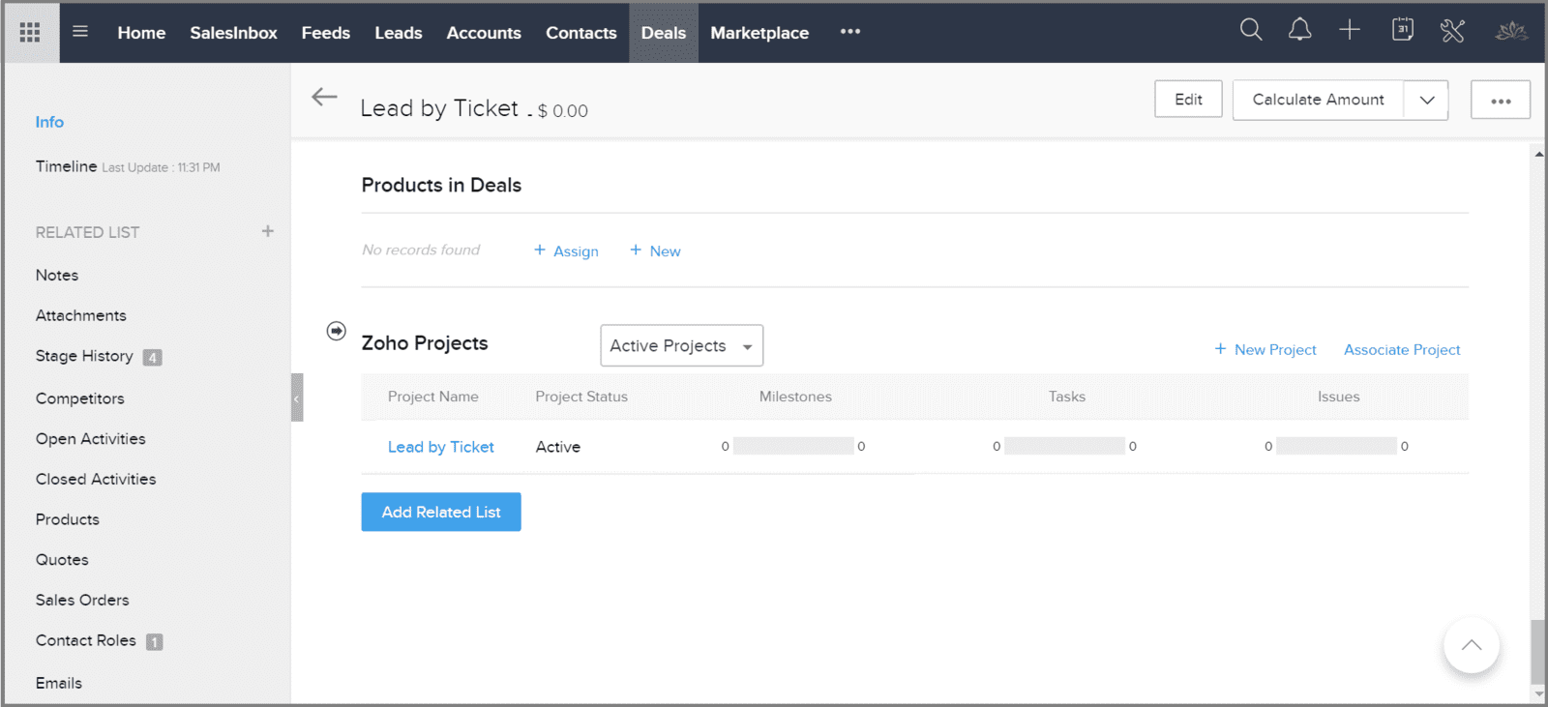Open the Accounts module

pos(484,33)
